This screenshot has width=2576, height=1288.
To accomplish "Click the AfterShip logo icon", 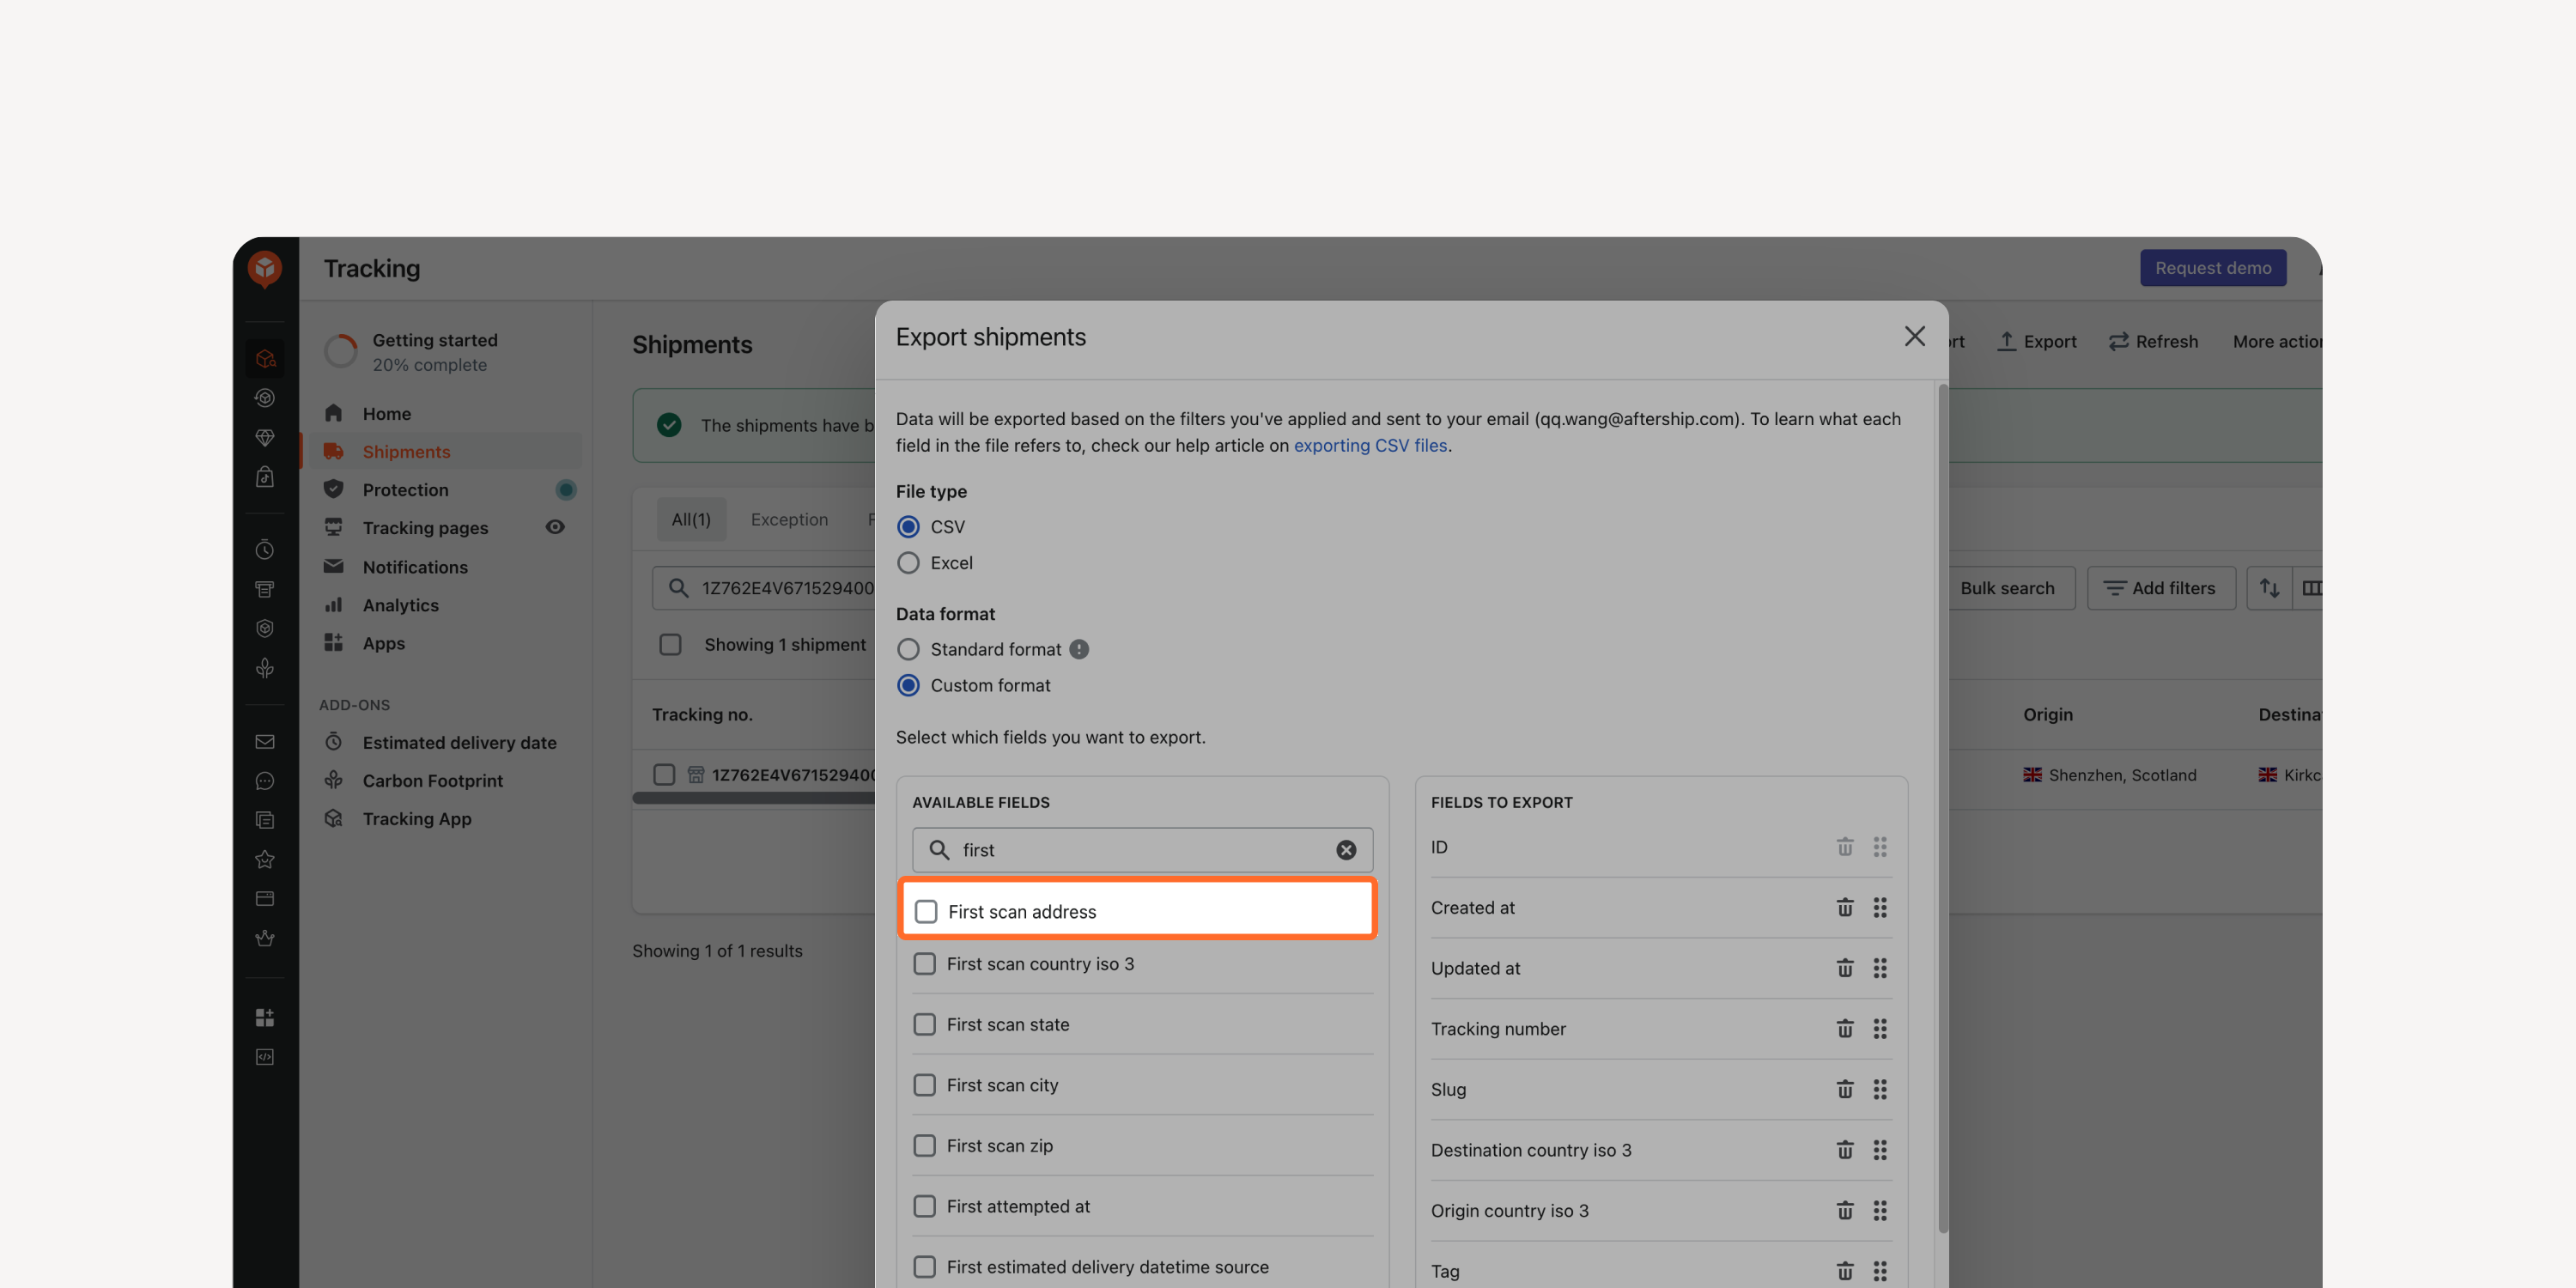I will [265, 268].
